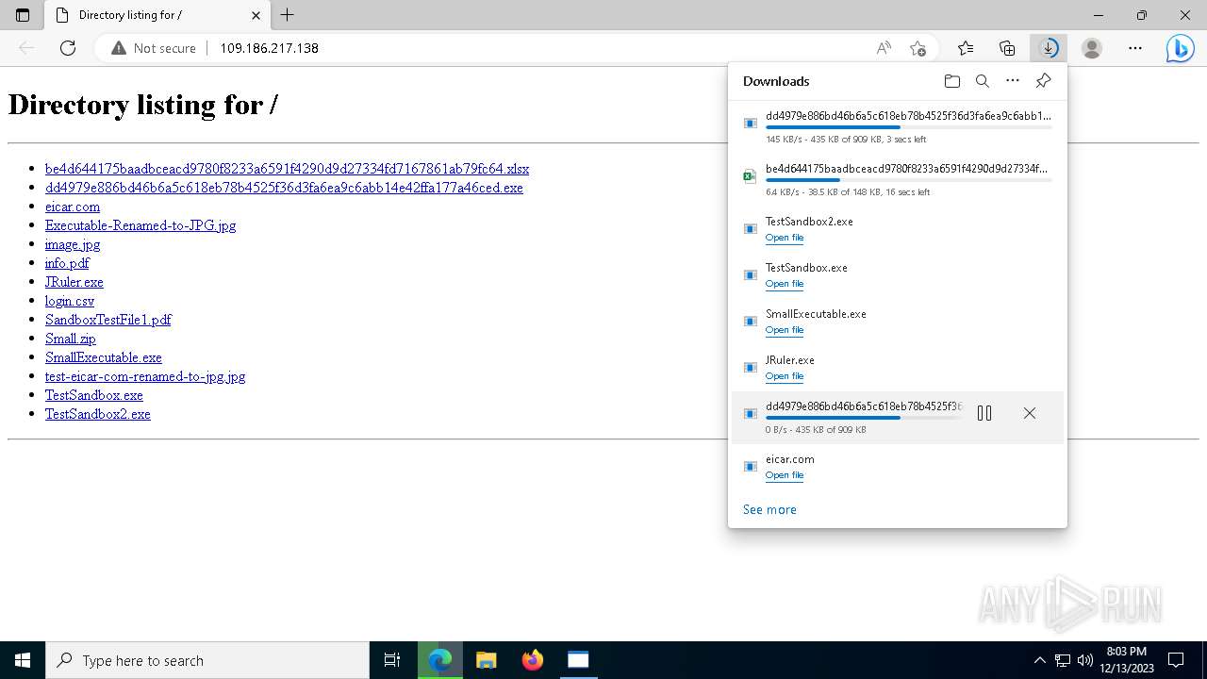Viewport: 1207px width, 679px height.
Task: Select the Directory listing for / tab
Action: [x=157, y=15]
